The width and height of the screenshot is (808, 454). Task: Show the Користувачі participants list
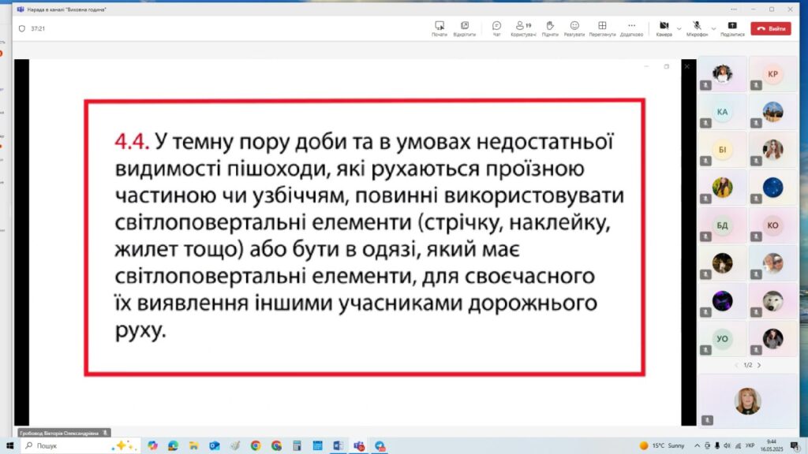[523, 28]
